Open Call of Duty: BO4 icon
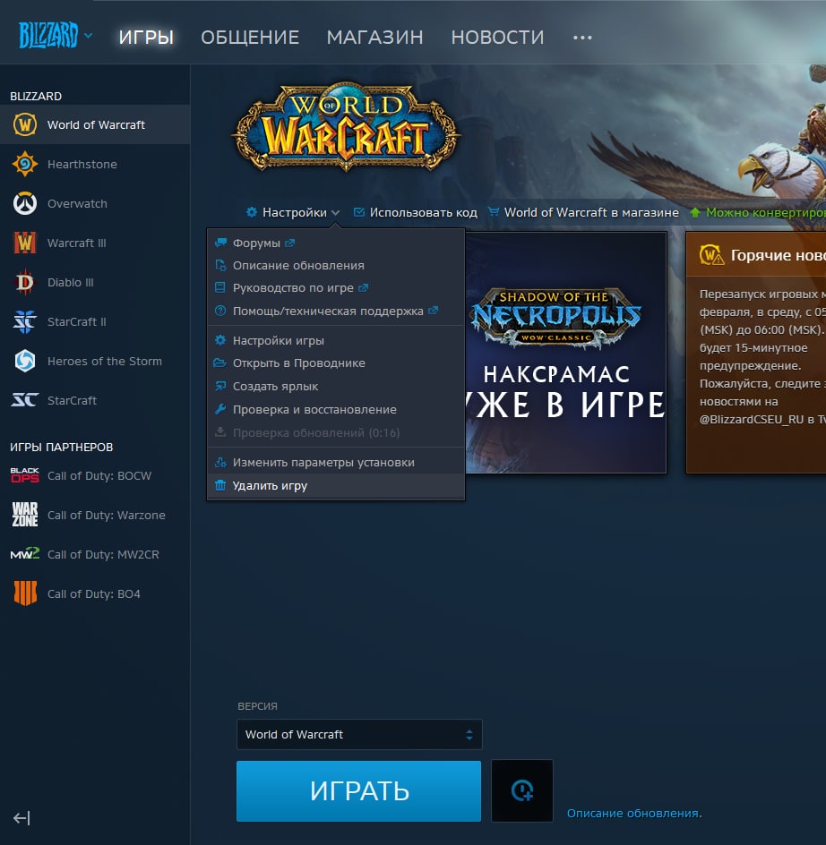826x845 pixels. pyautogui.click(x=25, y=593)
